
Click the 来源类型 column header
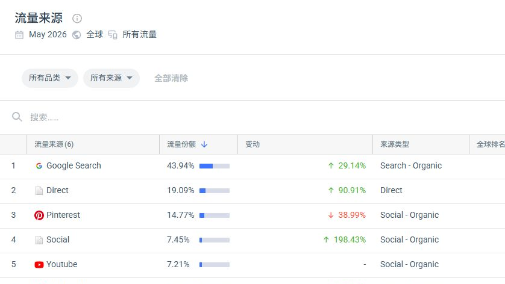click(x=395, y=144)
